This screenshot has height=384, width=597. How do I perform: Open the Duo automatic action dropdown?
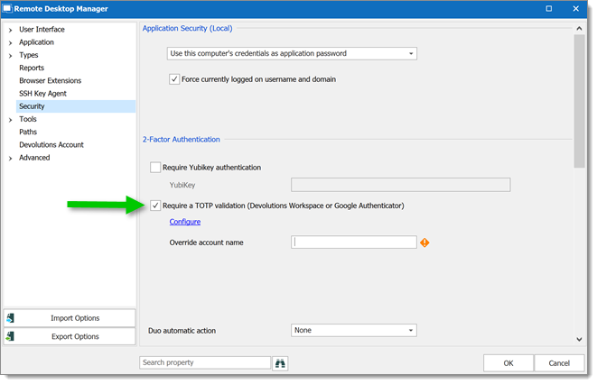tap(354, 330)
